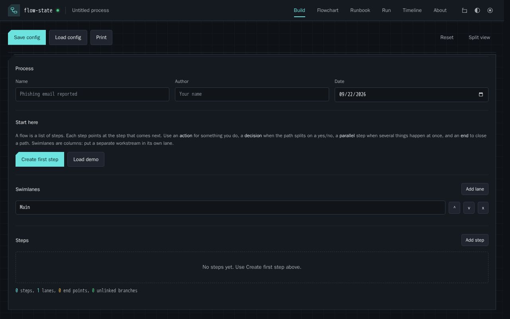
Task: Click the Save config button
Action: point(27,37)
